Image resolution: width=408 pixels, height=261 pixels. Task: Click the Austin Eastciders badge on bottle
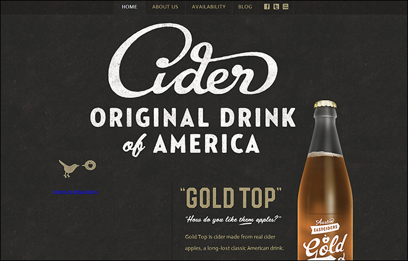click(325, 226)
